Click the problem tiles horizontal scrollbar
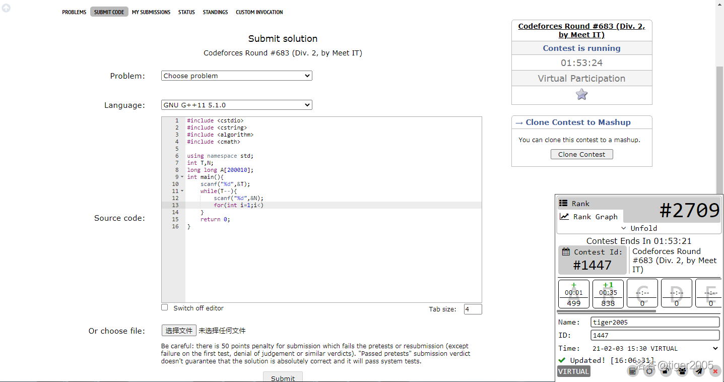The height and width of the screenshot is (382, 724). pos(607,311)
